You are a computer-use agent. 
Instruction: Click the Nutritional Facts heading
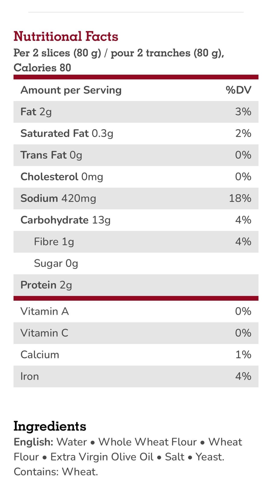66,36
